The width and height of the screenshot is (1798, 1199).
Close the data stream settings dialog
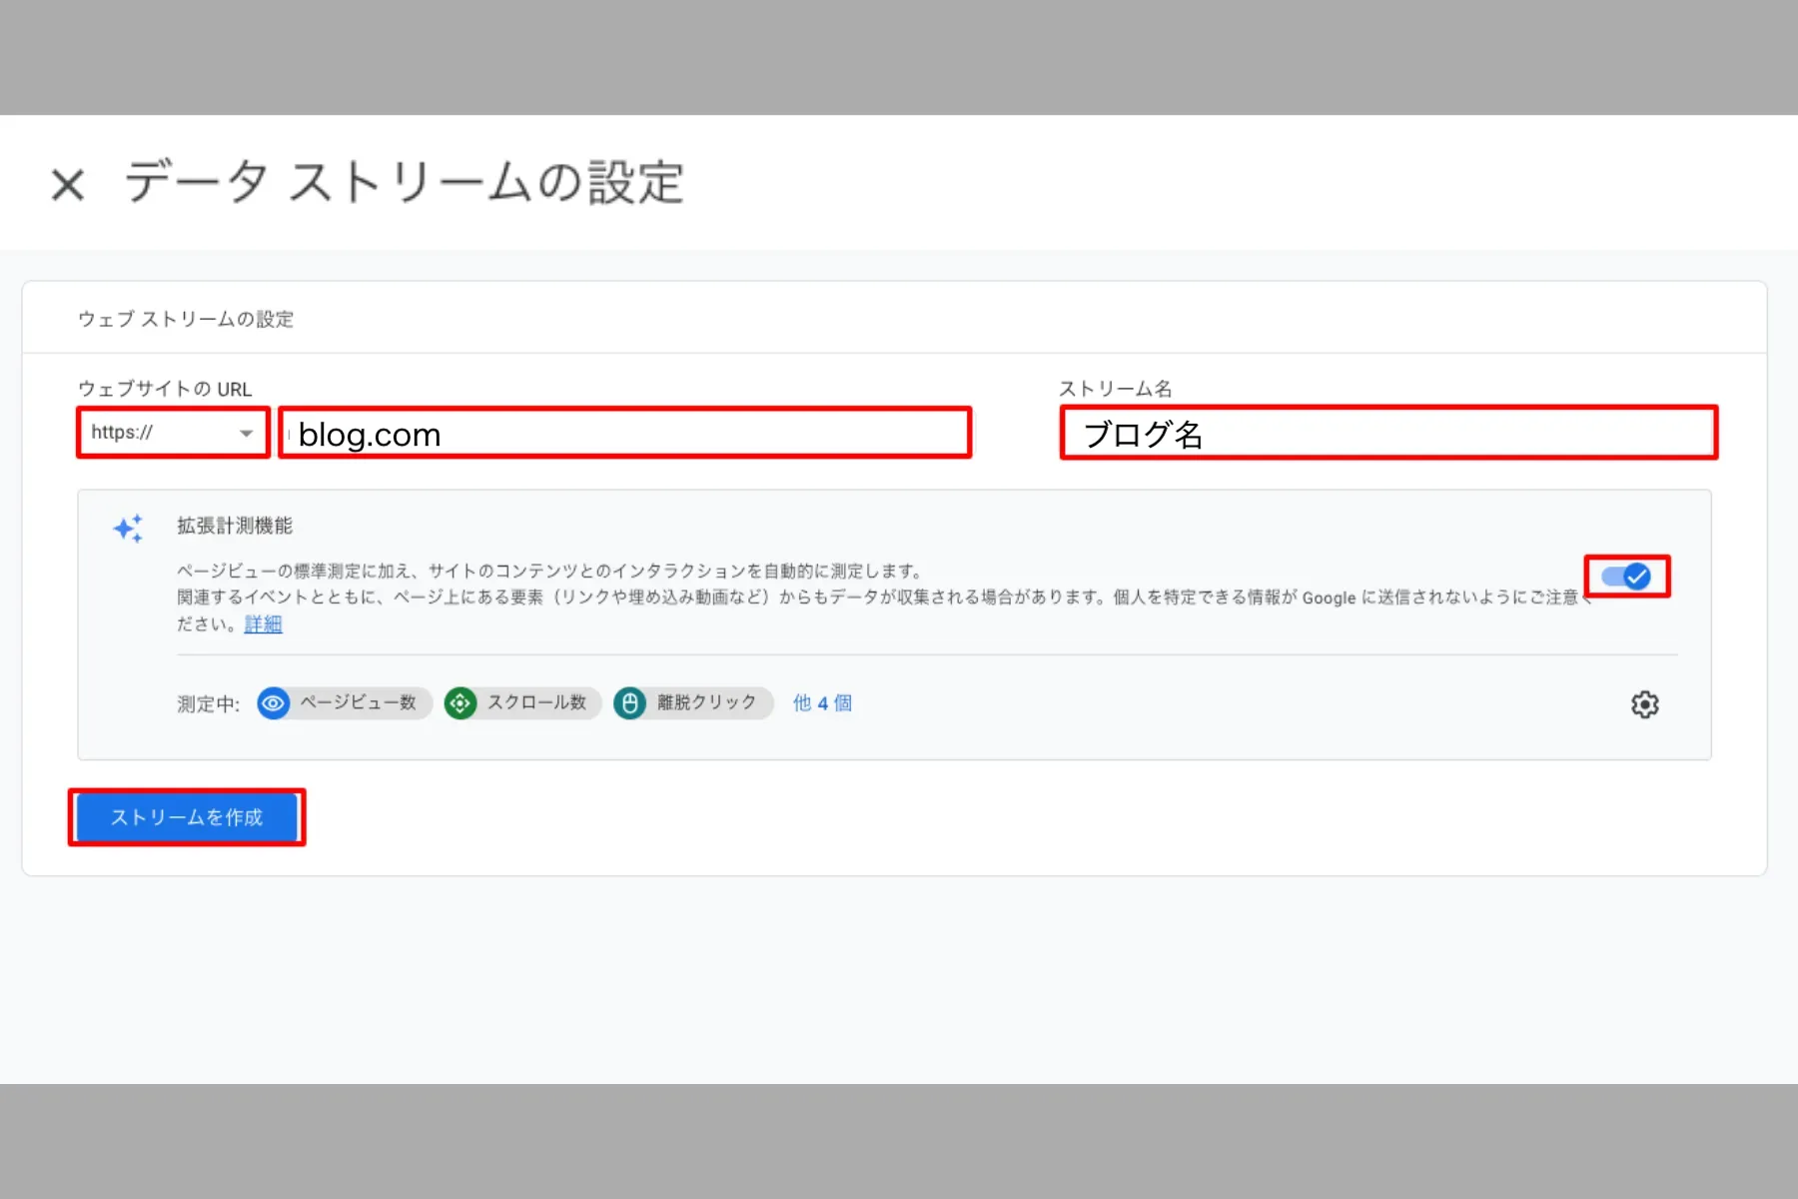coord(68,185)
